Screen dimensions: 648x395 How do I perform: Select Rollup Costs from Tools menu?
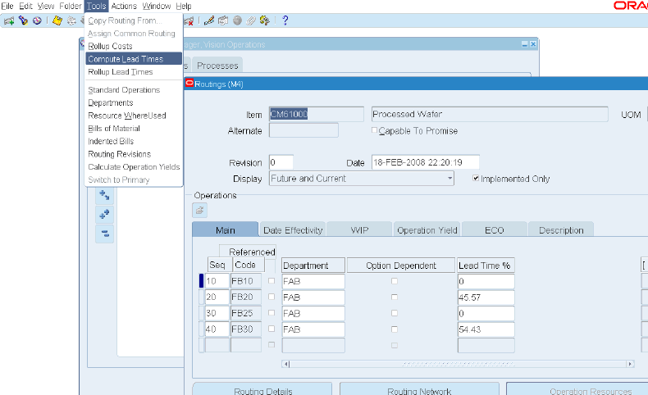(x=134, y=46)
